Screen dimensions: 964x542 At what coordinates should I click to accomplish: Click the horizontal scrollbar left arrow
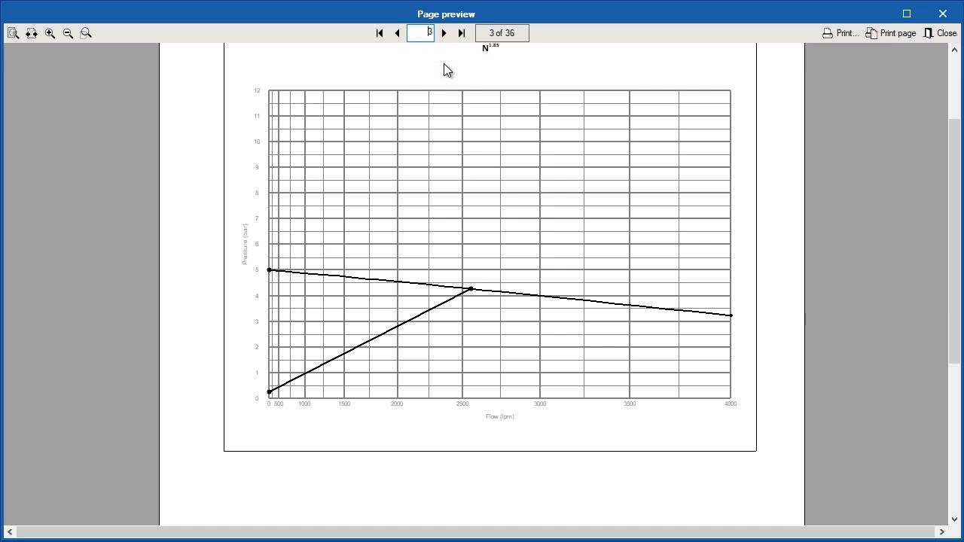click(x=10, y=532)
